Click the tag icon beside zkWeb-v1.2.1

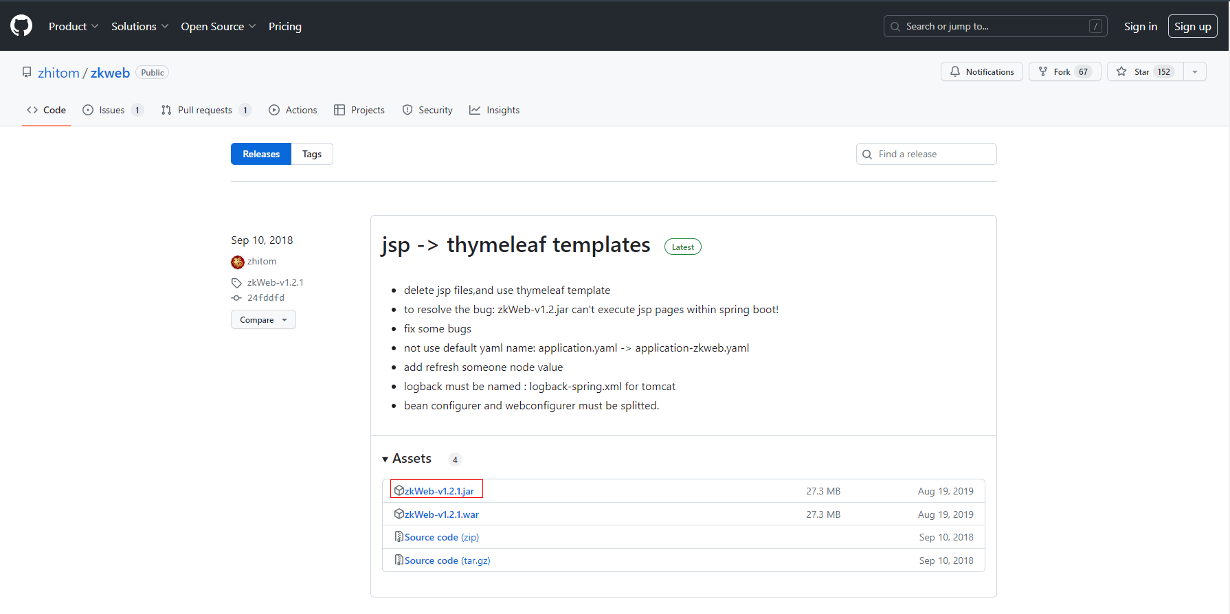(x=236, y=283)
